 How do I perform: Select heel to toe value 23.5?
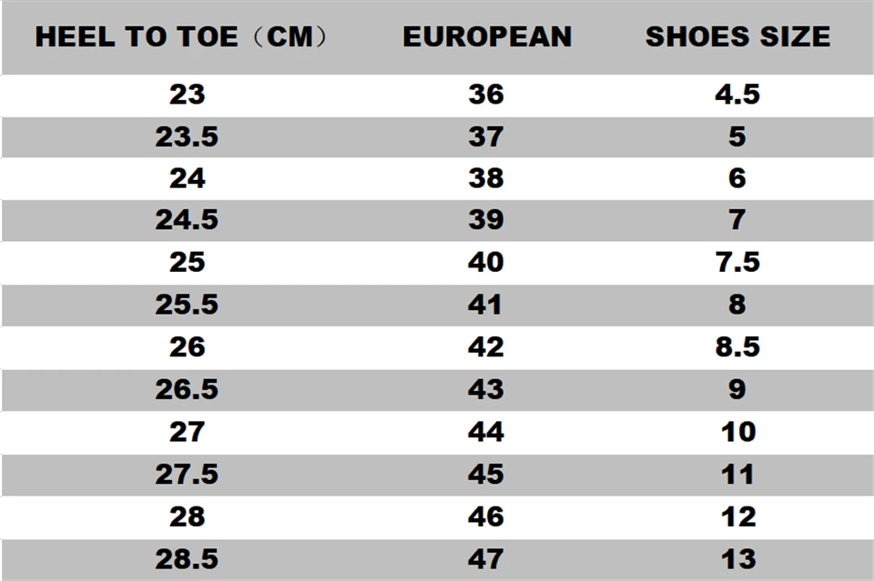click(x=187, y=136)
